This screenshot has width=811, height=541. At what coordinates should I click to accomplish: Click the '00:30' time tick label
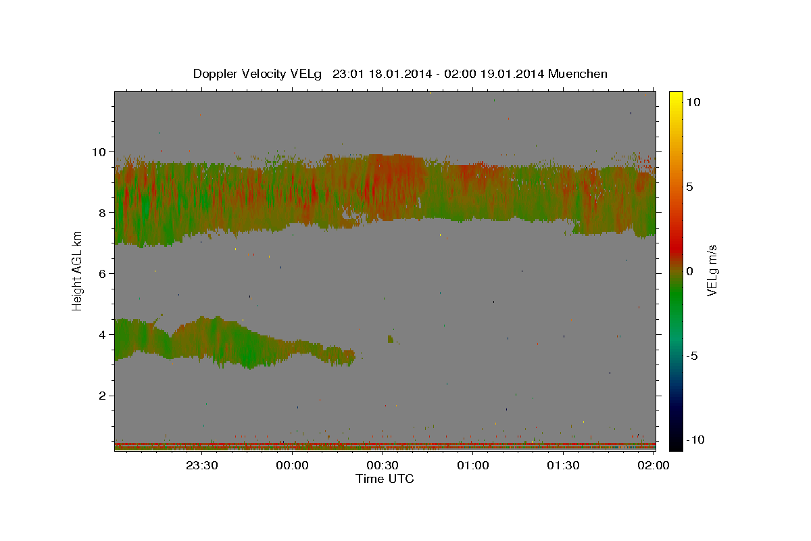(x=383, y=465)
